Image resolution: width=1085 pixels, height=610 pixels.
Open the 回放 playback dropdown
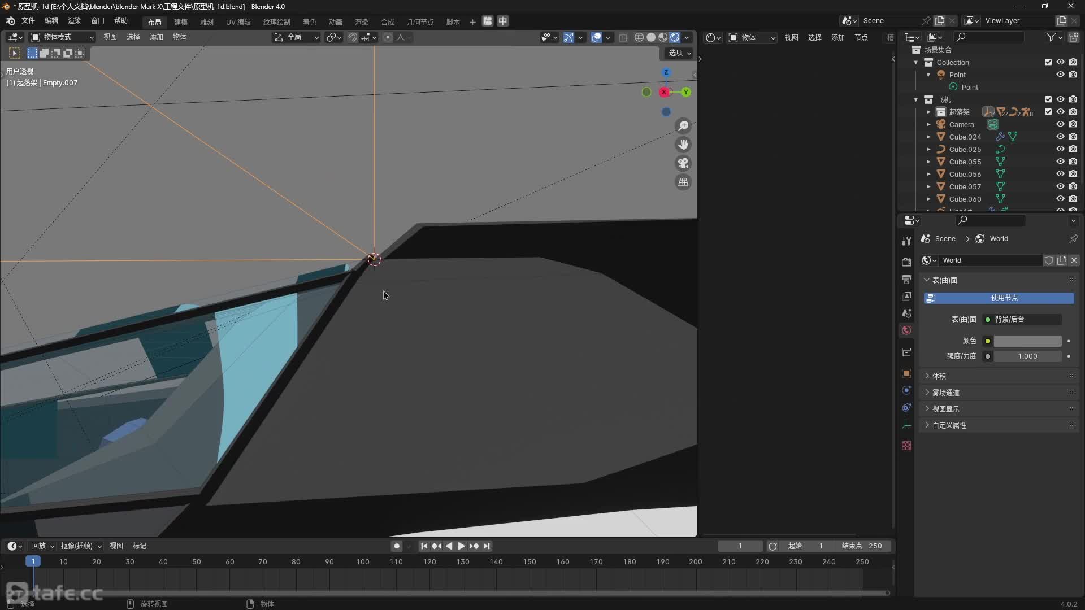point(43,546)
